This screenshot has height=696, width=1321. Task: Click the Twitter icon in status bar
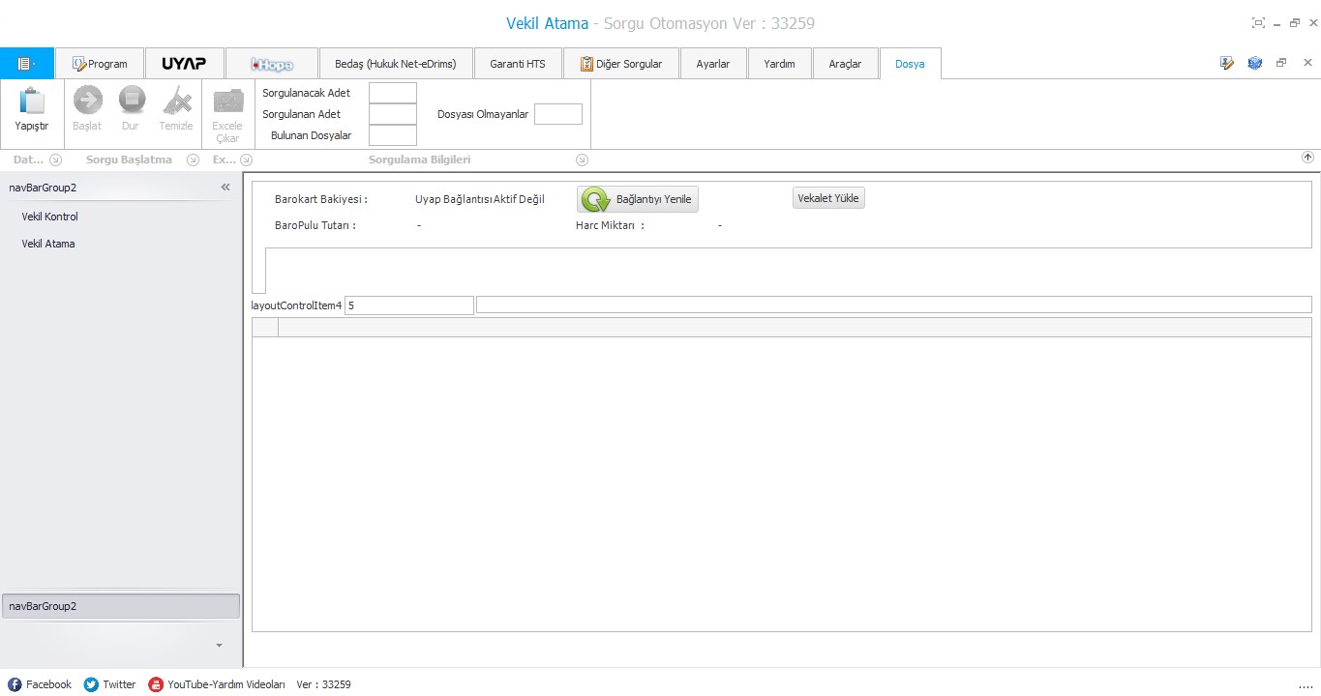91,684
